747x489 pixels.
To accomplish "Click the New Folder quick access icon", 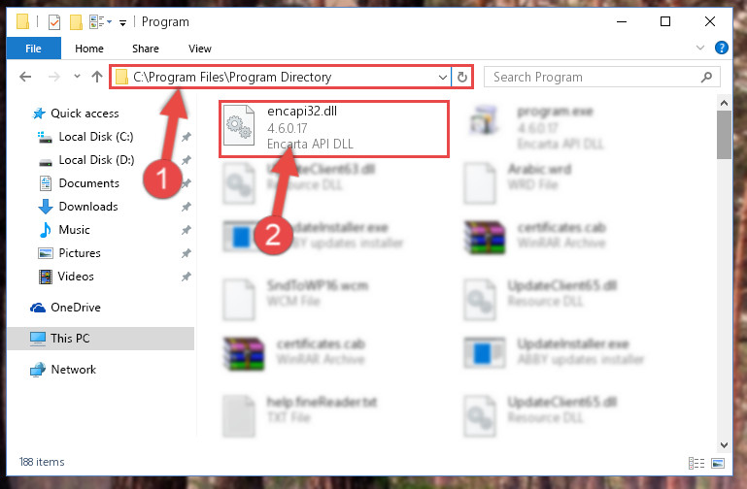I will coord(76,22).
